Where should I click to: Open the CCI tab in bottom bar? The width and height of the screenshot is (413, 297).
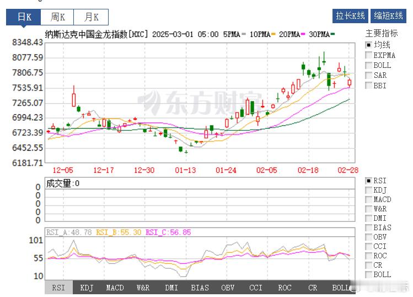(256, 288)
